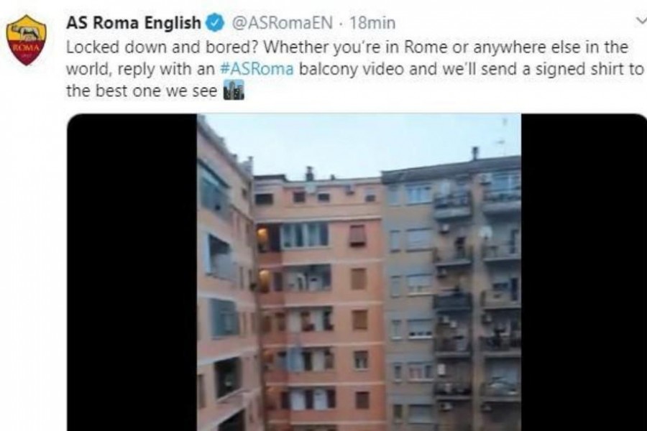Open the AS Roma English display name
The height and width of the screenshot is (431, 647).
coord(134,23)
